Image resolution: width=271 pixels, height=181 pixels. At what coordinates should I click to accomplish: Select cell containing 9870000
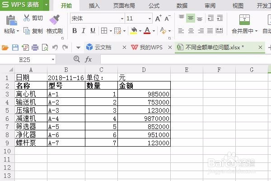[x=144, y=119]
